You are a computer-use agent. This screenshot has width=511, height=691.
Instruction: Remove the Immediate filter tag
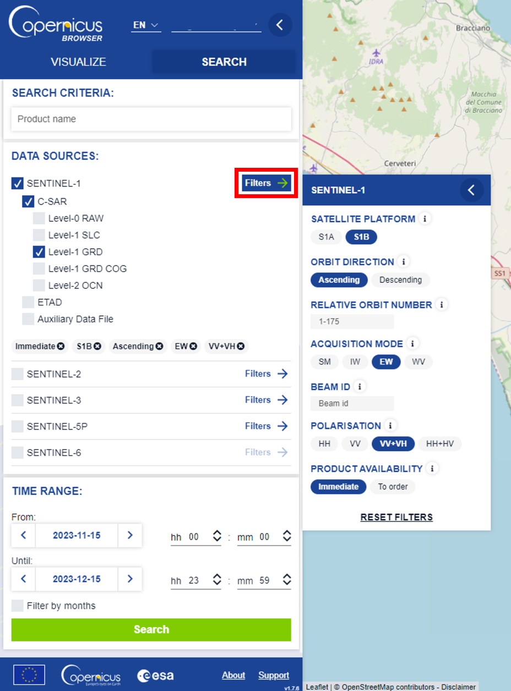61,347
